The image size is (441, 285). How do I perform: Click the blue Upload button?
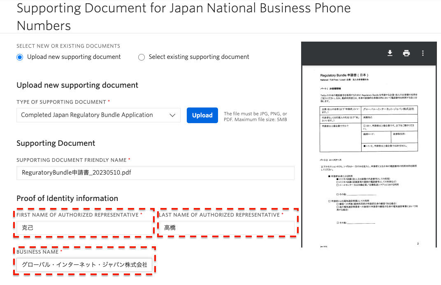[202, 115]
